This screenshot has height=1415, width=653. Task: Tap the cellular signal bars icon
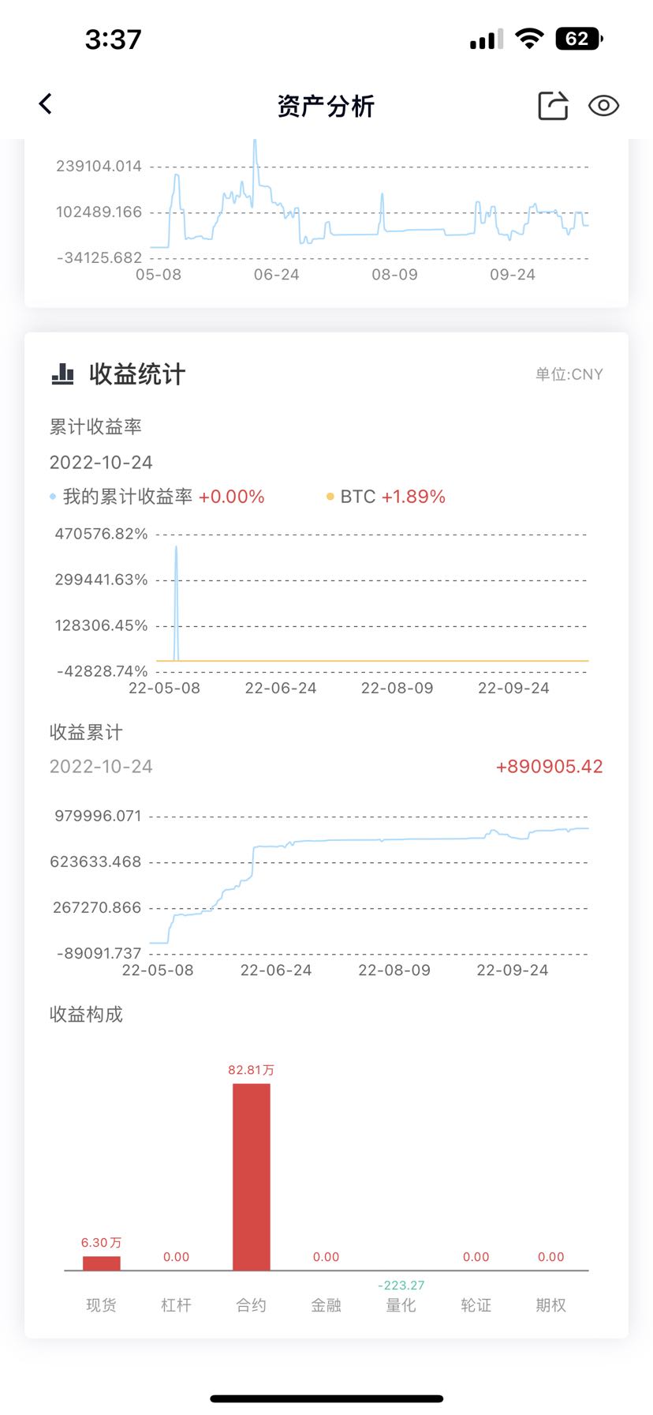(x=486, y=39)
